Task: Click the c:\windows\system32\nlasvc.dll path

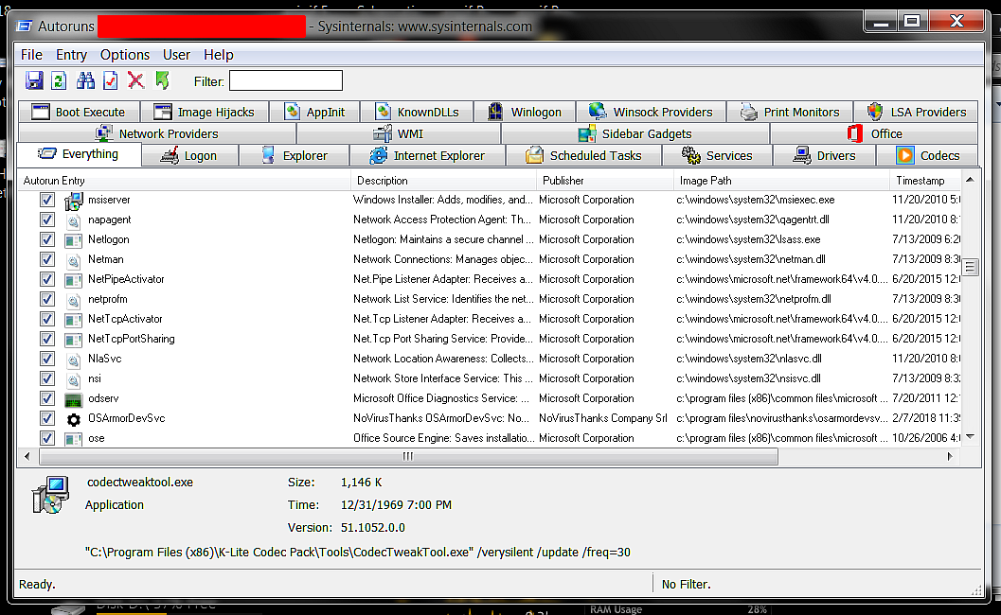Action: (x=749, y=359)
